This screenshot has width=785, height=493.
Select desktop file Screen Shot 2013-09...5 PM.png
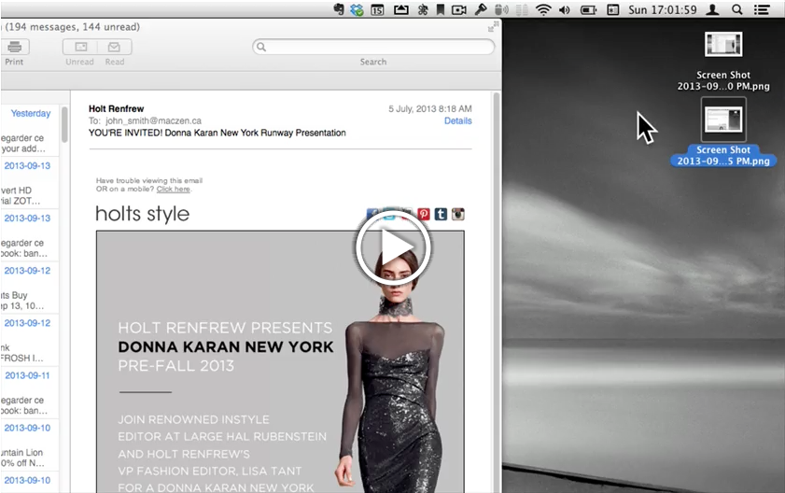[723, 133]
